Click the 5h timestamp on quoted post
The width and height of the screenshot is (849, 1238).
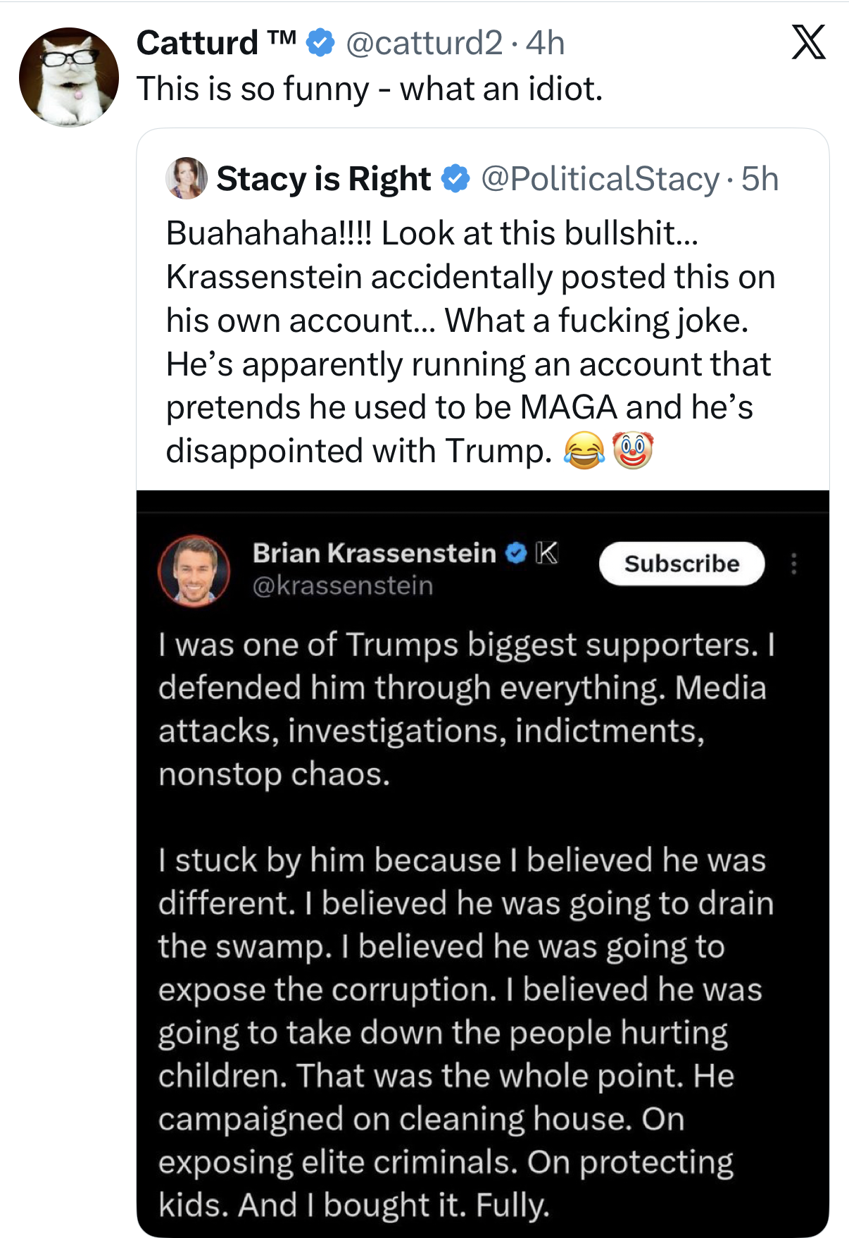[760, 179]
